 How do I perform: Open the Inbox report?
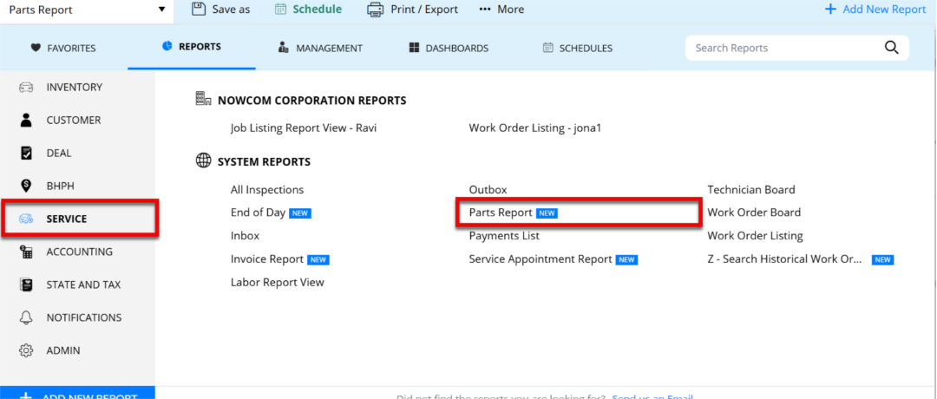click(245, 236)
